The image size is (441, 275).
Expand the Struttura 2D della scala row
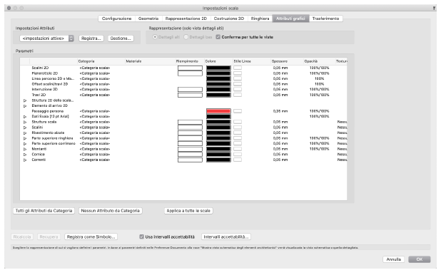pyautogui.click(x=25, y=100)
